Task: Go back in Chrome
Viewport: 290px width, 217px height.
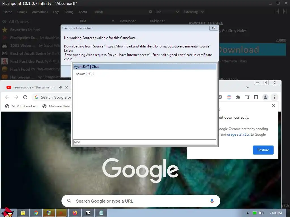Action: click(7, 97)
